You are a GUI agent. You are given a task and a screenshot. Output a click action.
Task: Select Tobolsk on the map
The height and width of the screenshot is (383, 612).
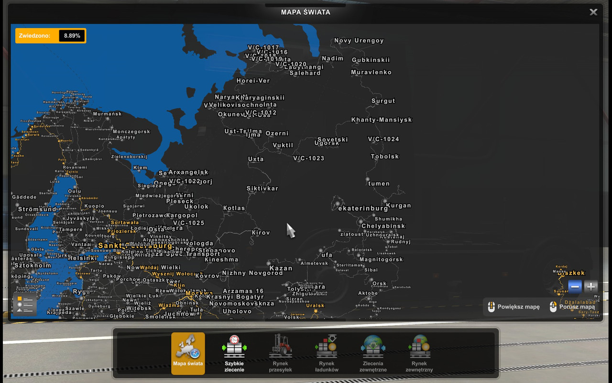(385, 157)
